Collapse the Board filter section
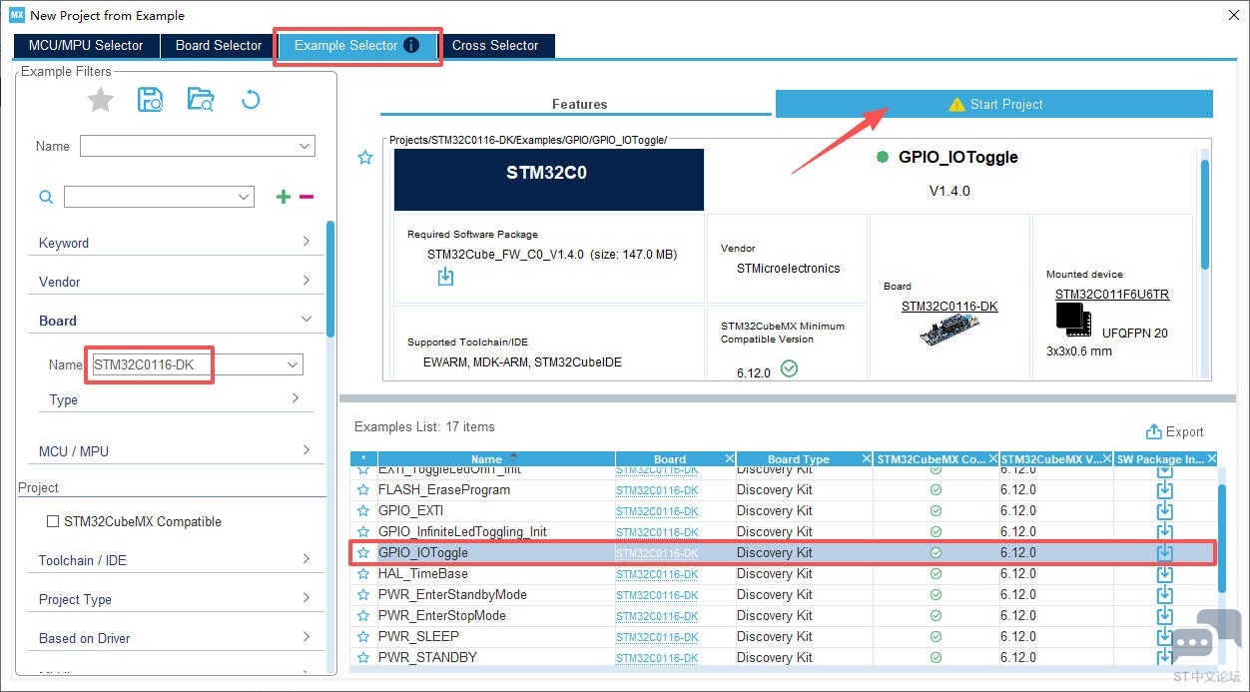Image resolution: width=1250 pixels, height=692 pixels. pos(175,321)
